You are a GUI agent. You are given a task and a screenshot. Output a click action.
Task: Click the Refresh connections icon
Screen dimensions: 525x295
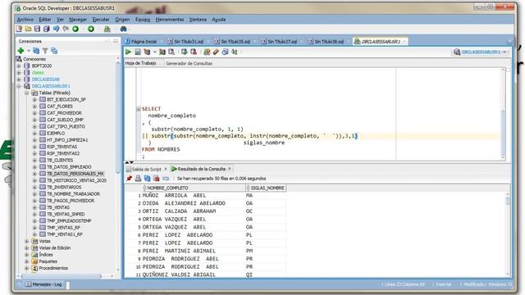pos(36,51)
